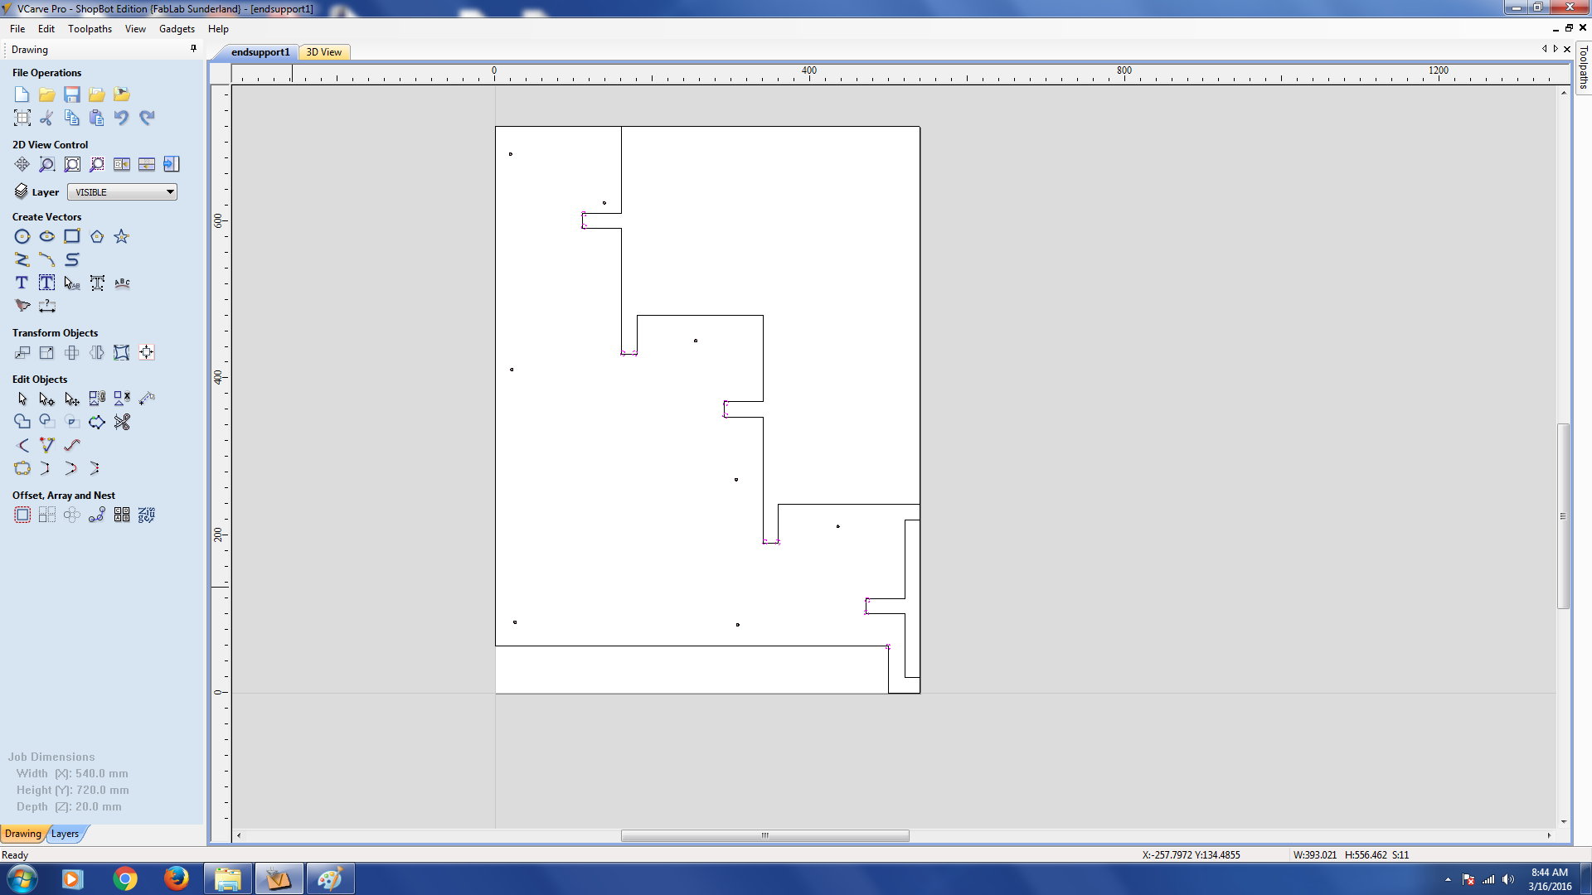Open Google Chrome from taskbar
This screenshot has width=1592, height=895.
pyautogui.click(x=125, y=878)
